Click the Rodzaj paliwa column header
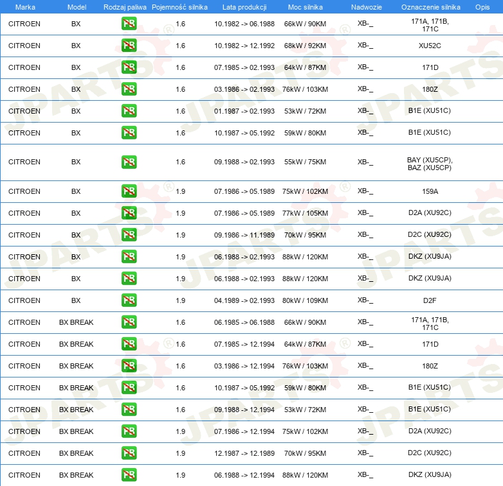Viewport: 503px width, 486px height. [125, 7]
